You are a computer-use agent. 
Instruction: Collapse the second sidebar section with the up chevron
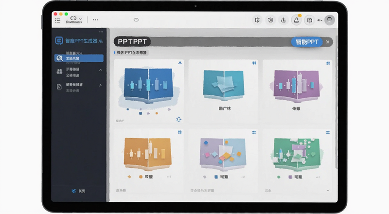coord(101,70)
